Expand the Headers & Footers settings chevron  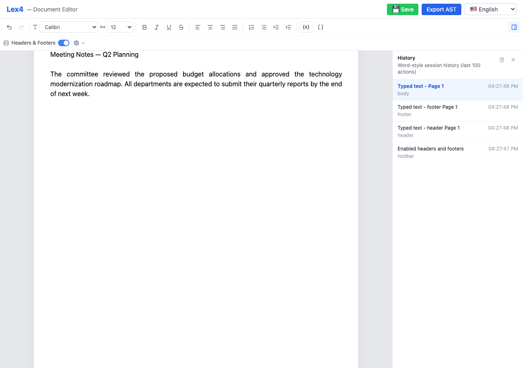84,43
